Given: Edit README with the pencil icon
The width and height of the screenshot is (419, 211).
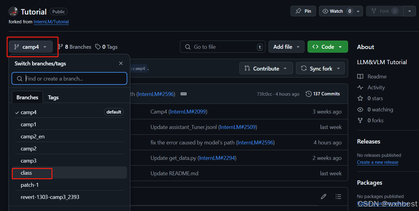Looking at the screenshot, I should (x=324, y=196).
